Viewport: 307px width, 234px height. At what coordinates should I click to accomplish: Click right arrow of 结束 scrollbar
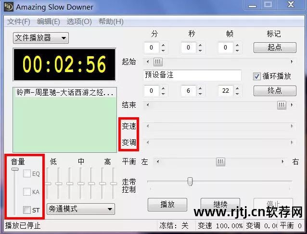click(x=292, y=105)
